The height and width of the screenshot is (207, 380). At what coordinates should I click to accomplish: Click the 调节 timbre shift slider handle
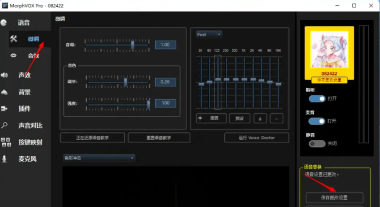pos(126,82)
